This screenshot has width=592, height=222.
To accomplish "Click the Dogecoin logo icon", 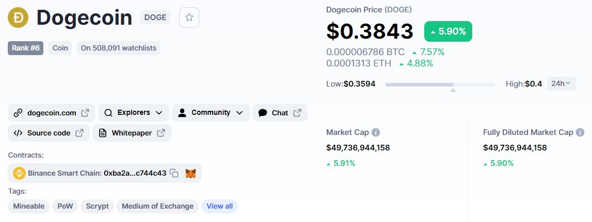I will point(19,18).
